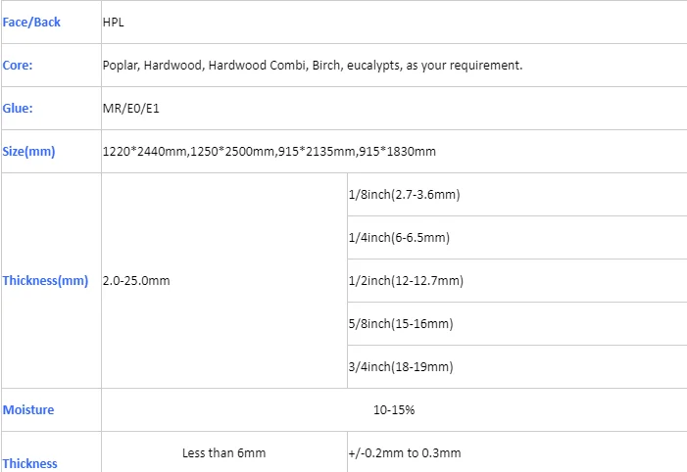Select the 2.0-25.0mm thickness range cell
Image resolution: width=687 pixels, height=472 pixels.
pyautogui.click(x=136, y=281)
